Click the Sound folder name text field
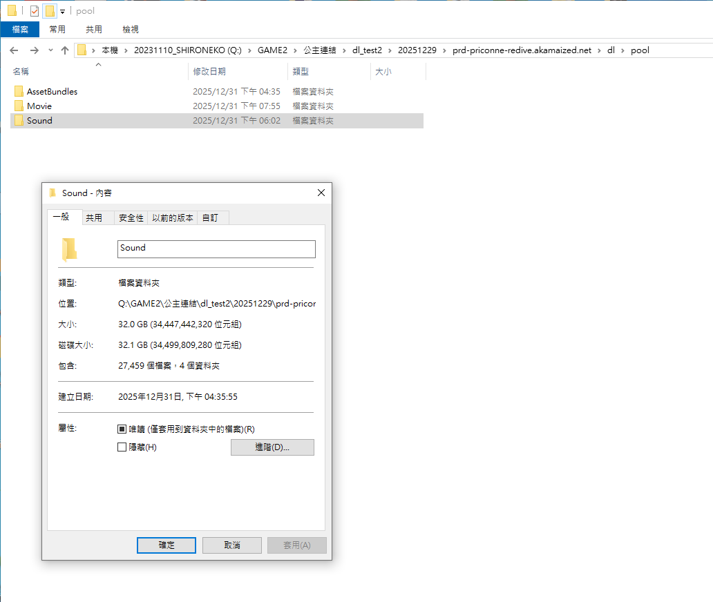This screenshot has width=713, height=602. (x=216, y=249)
